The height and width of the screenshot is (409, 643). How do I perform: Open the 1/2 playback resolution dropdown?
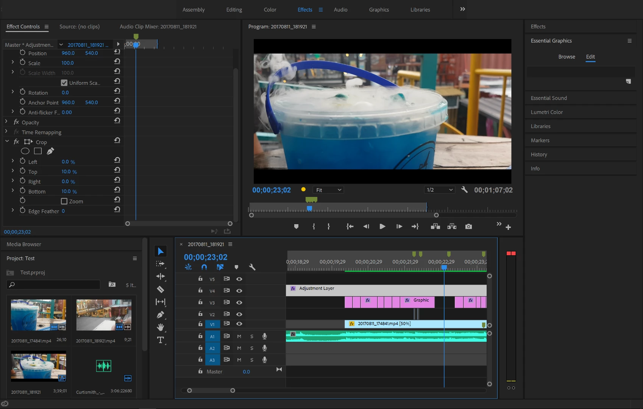439,190
